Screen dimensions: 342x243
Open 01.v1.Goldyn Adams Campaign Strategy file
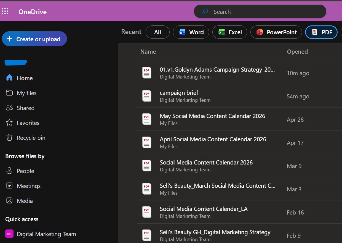[217, 70]
